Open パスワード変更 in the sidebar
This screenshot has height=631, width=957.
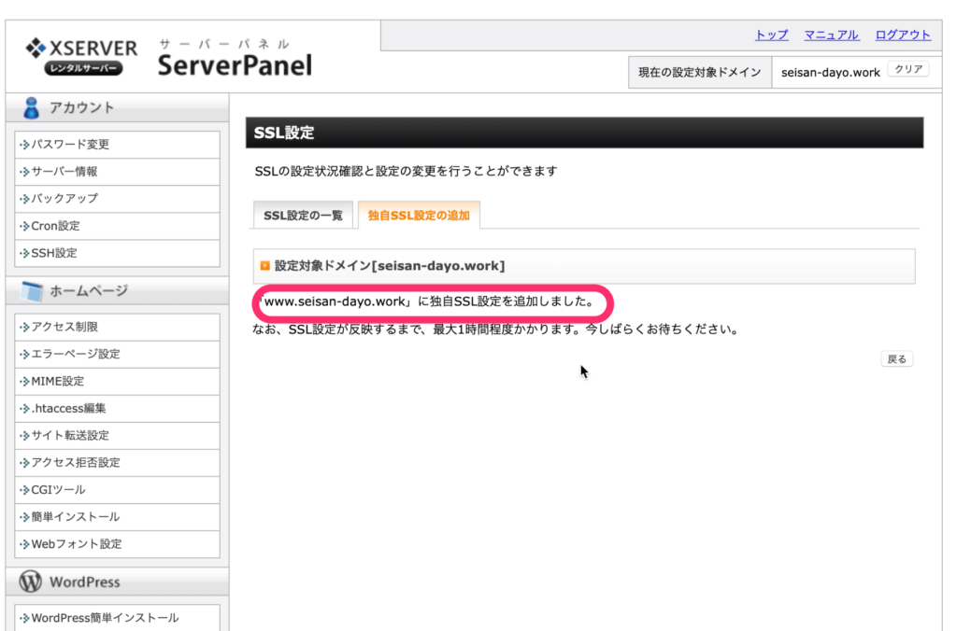pyautogui.click(x=70, y=145)
